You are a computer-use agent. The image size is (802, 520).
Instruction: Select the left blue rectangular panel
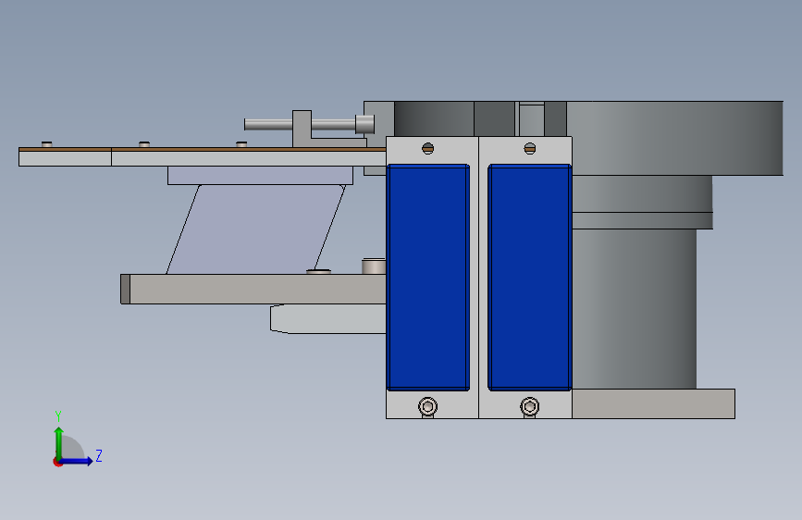(x=428, y=278)
